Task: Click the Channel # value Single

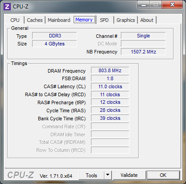Action: 143,36
